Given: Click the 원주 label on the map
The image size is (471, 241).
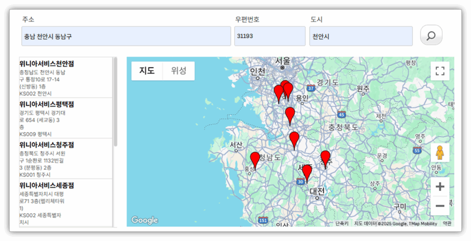Looking at the screenshot, I should click(x=363, y=88).
